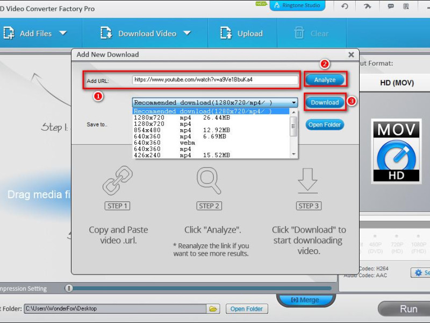Click the Run button
This screenshot has height=323, width=430.
(x=406, y=309)
